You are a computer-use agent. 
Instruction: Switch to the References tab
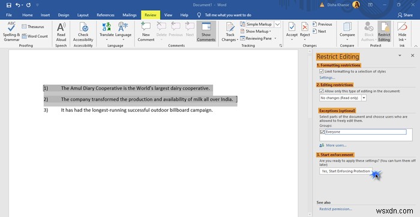[106, 15]
